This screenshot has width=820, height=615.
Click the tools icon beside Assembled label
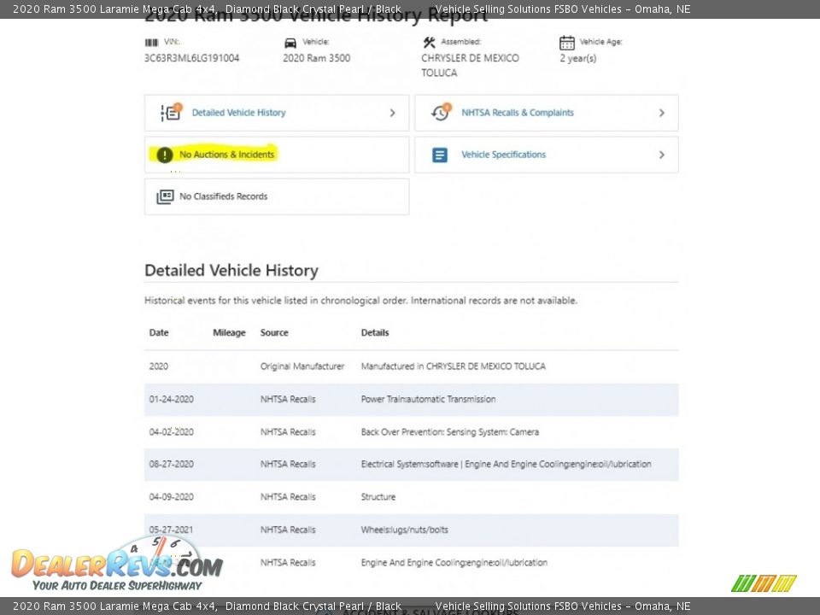[430, 43]
